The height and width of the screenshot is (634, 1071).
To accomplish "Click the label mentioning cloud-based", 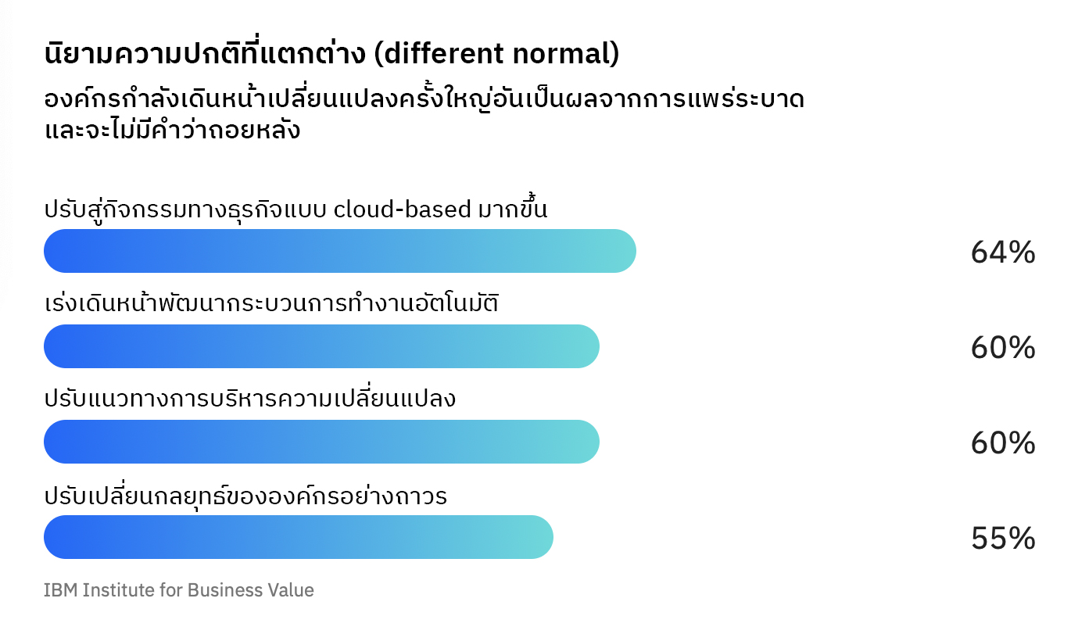I will coord(296,210).
